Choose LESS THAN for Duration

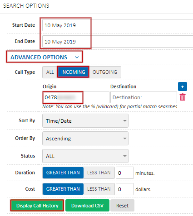coord(99,173)
